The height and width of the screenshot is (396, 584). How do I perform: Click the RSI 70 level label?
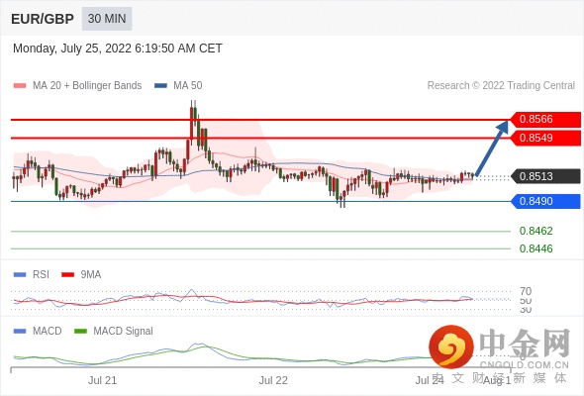(526, 291)
